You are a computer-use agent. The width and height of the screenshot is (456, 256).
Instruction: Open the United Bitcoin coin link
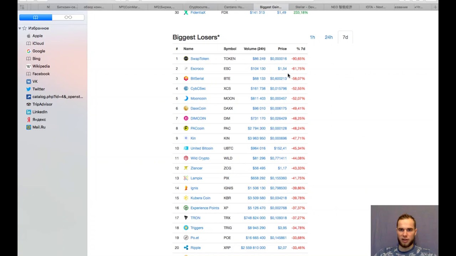pyautogui.click(x=202, y=148)
